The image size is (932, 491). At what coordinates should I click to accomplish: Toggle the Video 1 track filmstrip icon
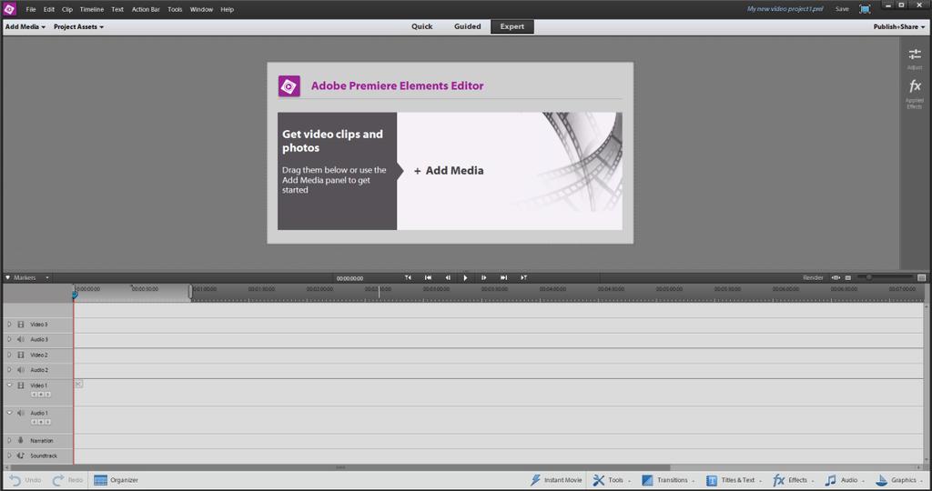(21, 385)
